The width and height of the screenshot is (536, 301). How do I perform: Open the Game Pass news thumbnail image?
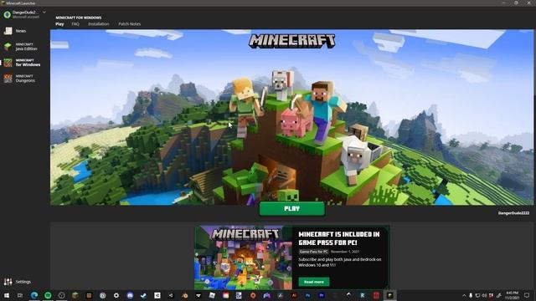coord(243,258)
